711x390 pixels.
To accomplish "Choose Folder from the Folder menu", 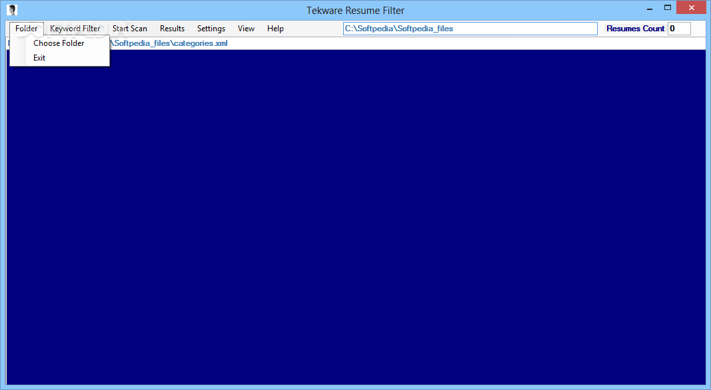I will point(59,43).
